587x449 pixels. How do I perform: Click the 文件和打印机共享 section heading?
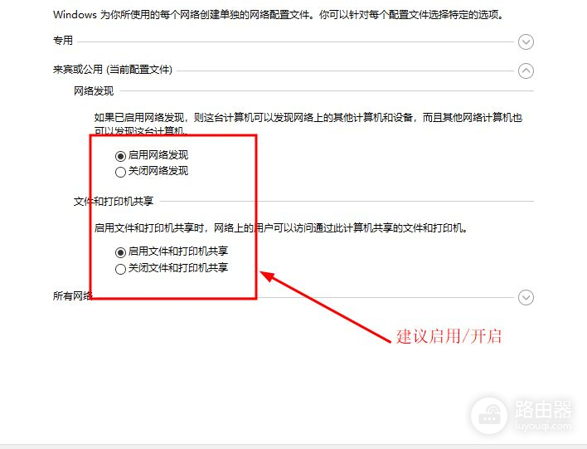(x=114, y=202)
